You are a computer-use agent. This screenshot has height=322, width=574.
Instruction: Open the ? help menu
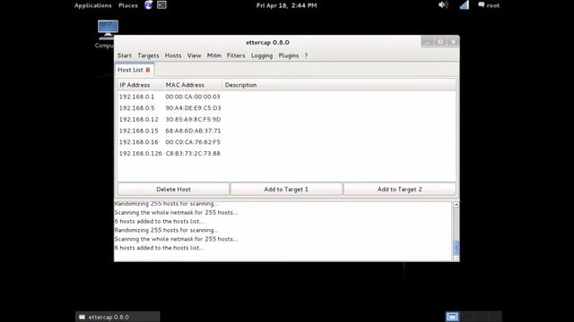[x=306, y=55]
